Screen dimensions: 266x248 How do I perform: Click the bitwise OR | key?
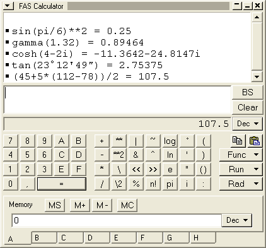pyautogui.click(x=136, y=141)
